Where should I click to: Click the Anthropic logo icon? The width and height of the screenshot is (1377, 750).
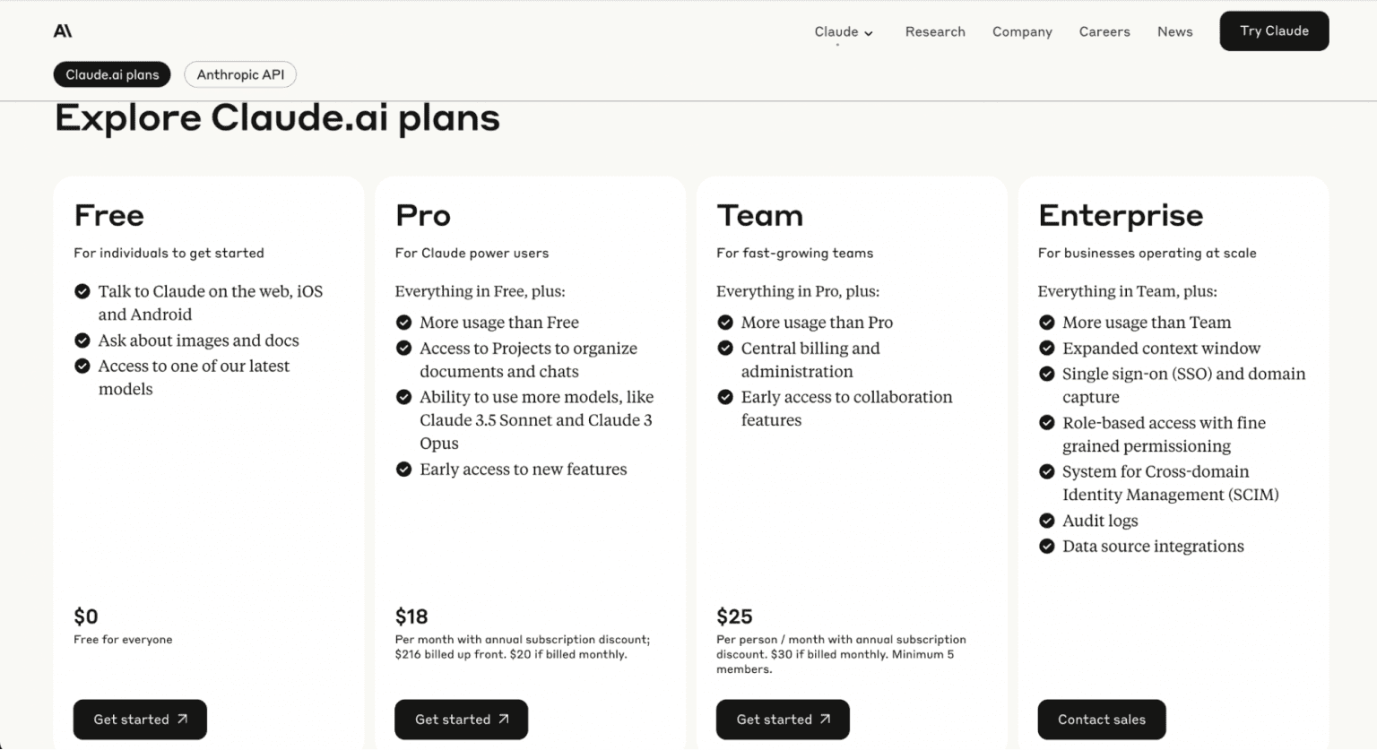63,31
